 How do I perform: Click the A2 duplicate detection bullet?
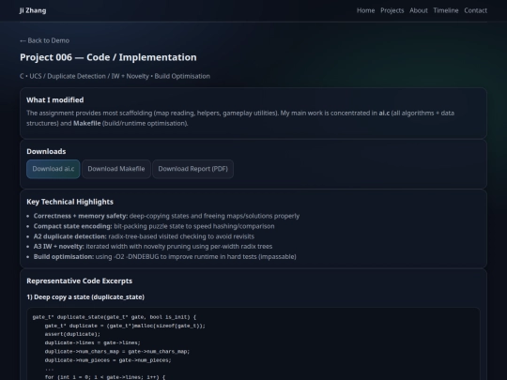pos(144,236)
